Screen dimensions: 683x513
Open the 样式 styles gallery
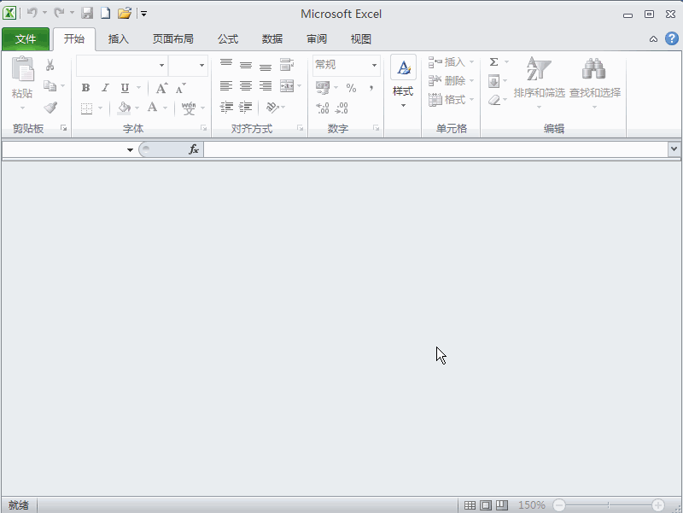pyautogui.click(x=403, y=81)
